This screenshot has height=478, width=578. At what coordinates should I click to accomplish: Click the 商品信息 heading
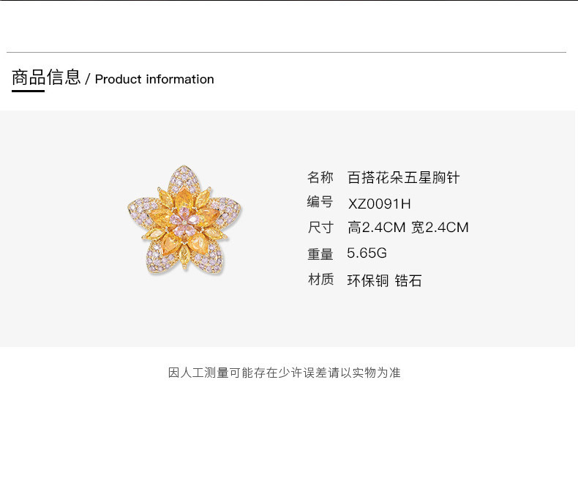(x=46, y=78)
